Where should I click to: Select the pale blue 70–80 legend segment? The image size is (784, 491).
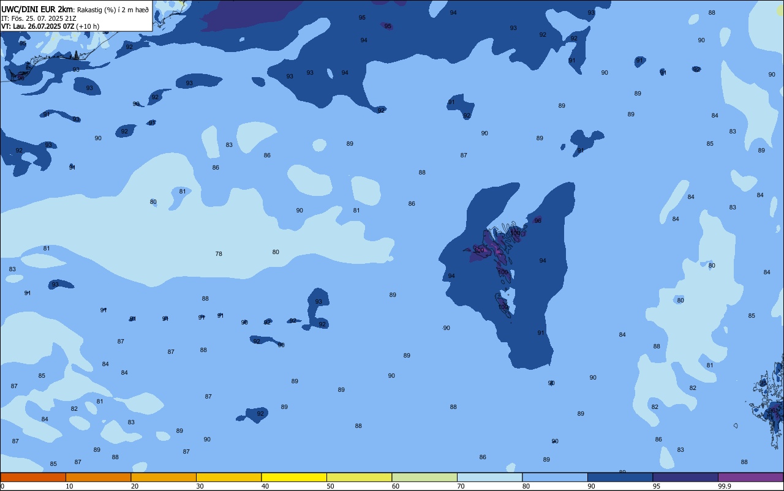tap(489, 477)
